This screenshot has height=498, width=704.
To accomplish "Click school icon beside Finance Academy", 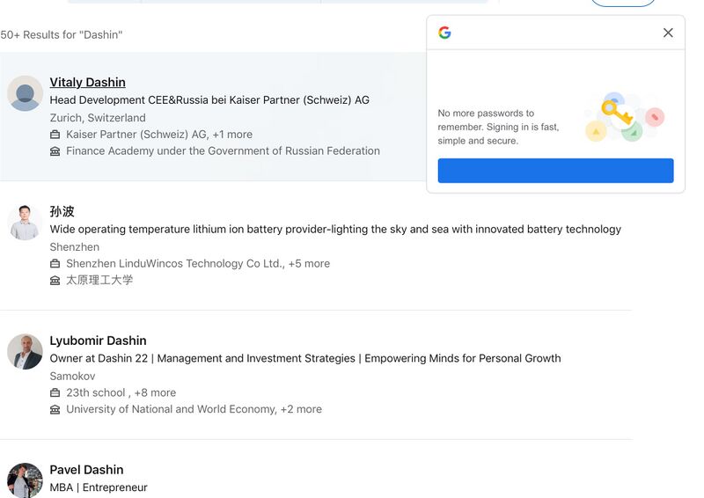I will click(55, 151).
